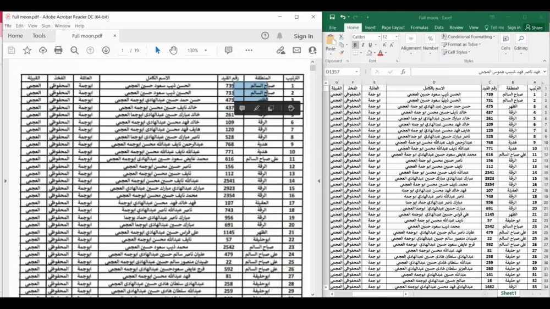Click Excel Format Painter brush
Image resolution: width=550 pixels, height=309 pixels.
[x=341, y=53]
